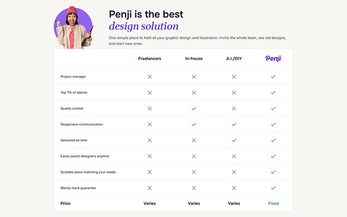Select the In-house column header
This screenshot has height=217, width=347.
coord(194,59)
